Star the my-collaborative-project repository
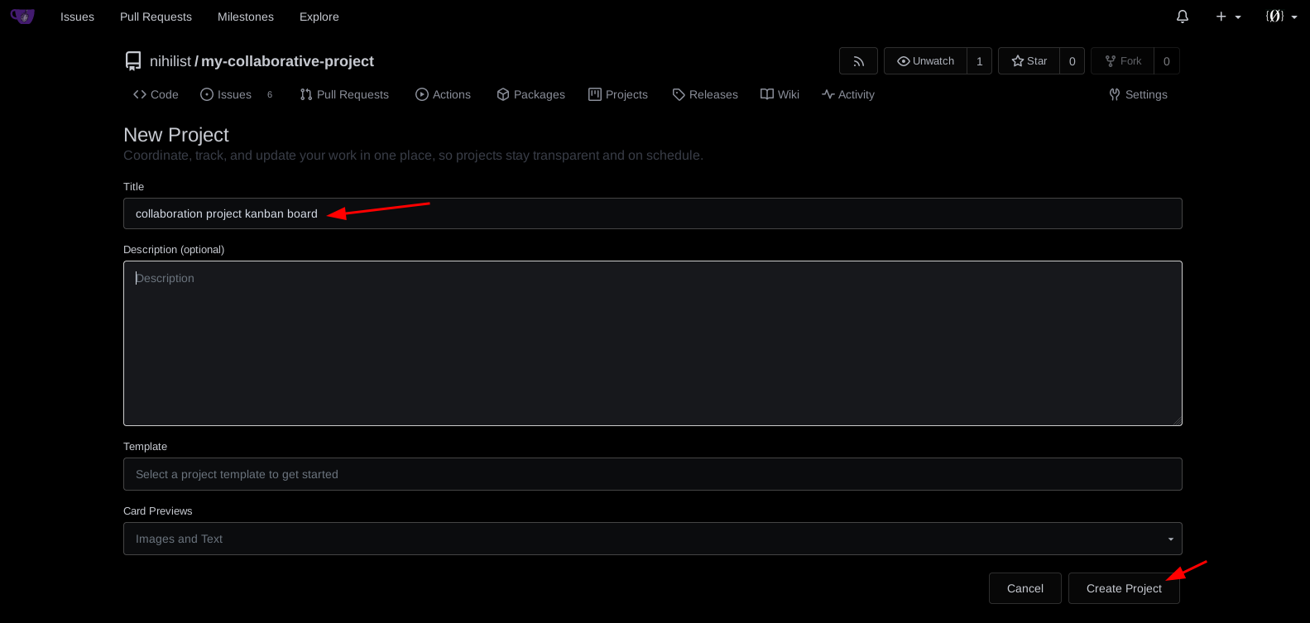The height and width of the screenshot is (623, 1310). (1029, 61)
